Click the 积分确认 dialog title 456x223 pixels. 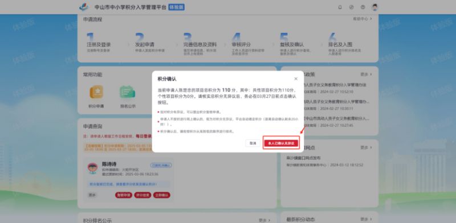tap(167, 79)
